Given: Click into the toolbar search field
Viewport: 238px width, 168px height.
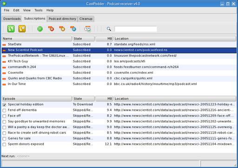Looking at the screenshot, I should 136,29.
